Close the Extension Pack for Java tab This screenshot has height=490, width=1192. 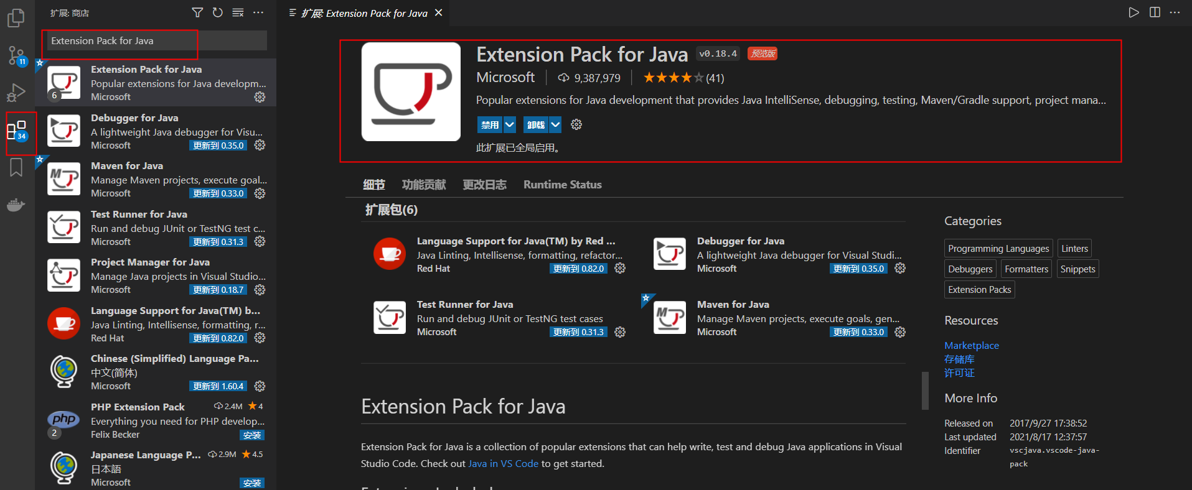coord(439,12)
